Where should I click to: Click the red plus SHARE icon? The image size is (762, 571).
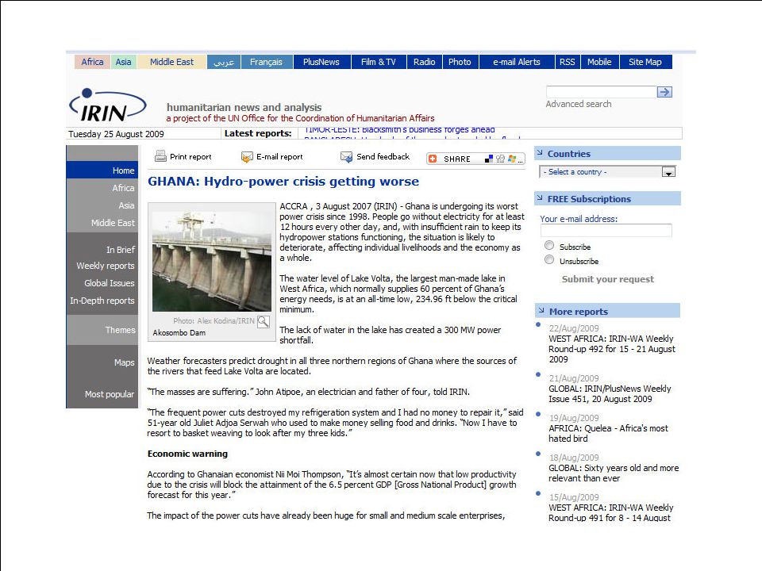[x=433, y=159]
